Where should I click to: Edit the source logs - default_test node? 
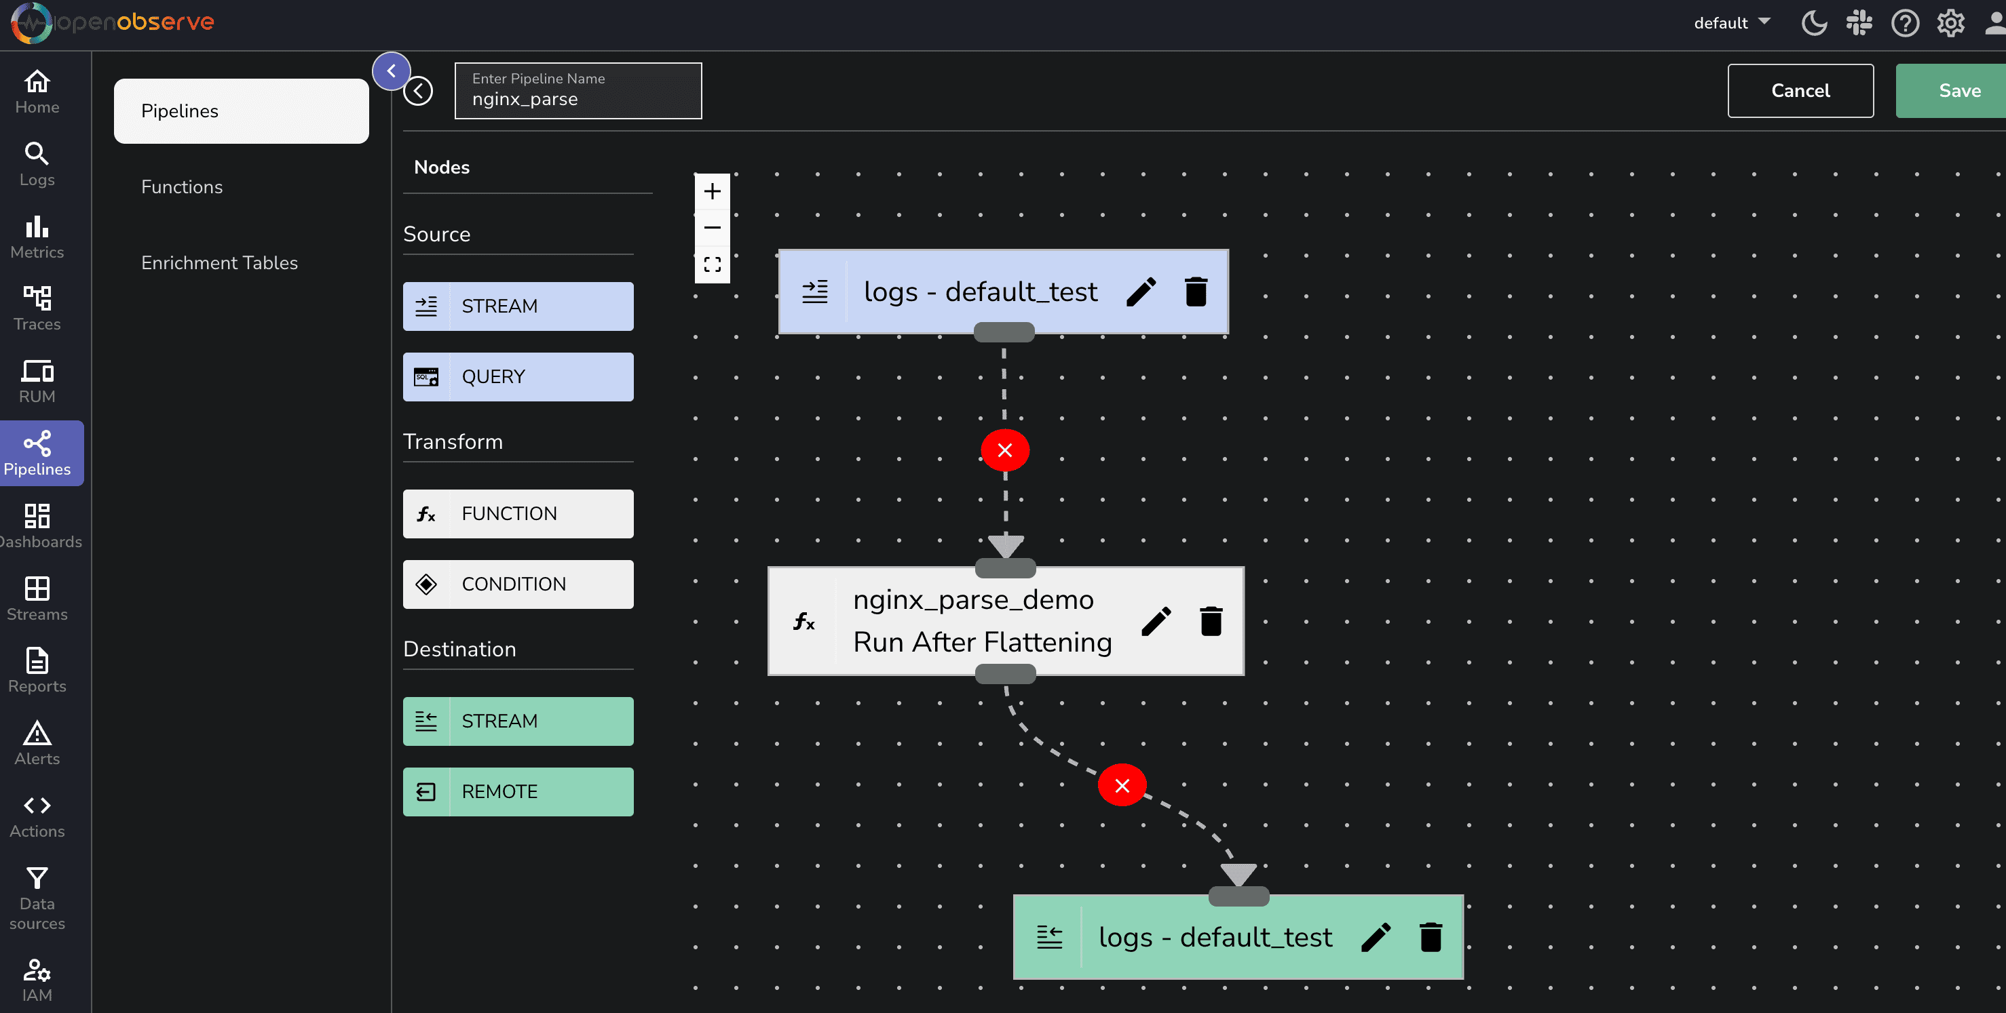1141,292
